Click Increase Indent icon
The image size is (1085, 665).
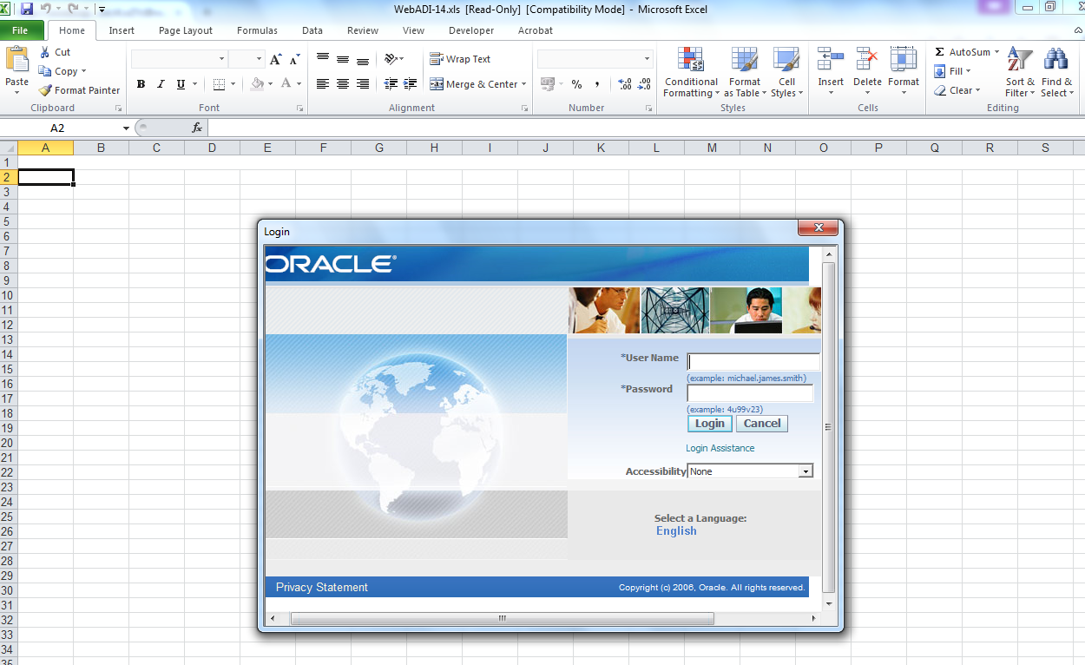[x=411, y=84]
